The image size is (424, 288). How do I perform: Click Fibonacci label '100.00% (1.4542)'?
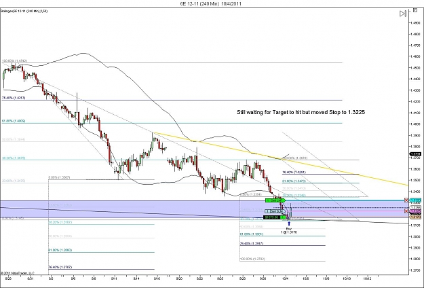[x=15, y=61]
